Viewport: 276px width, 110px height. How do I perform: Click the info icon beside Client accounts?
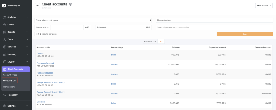71,4
